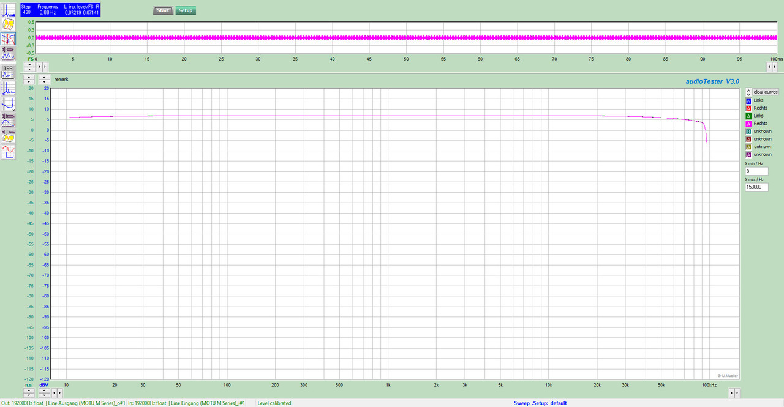This screenshot has width=784, height=407.
Task: Toggle green A curve labeled Links
Action: 748,116
